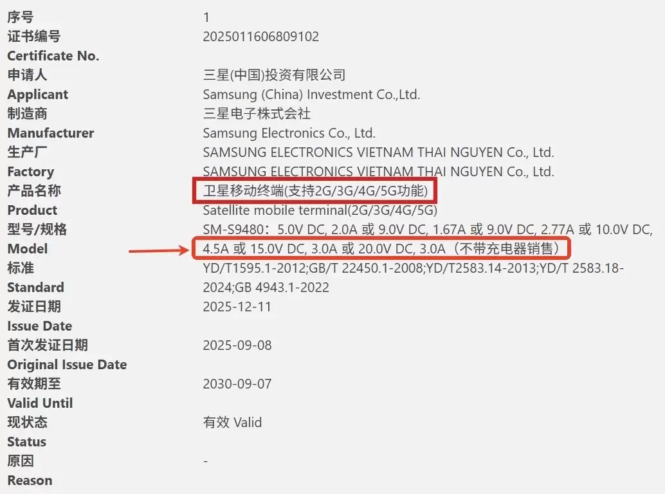Click the YD/T1595.1-2012 standards line

(413, 268)
